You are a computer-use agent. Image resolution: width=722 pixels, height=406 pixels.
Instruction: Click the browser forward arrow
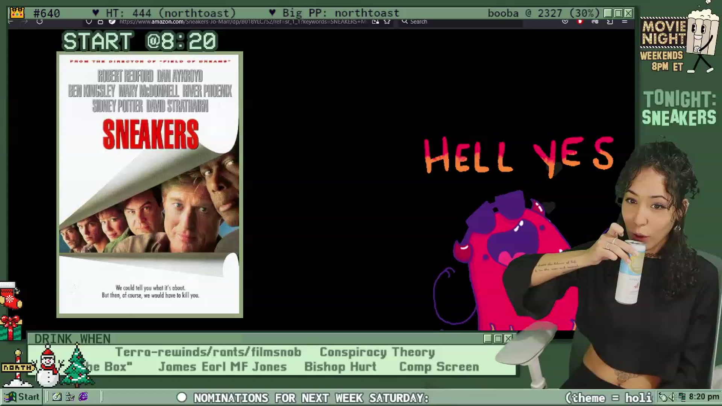tap(25, 22)
